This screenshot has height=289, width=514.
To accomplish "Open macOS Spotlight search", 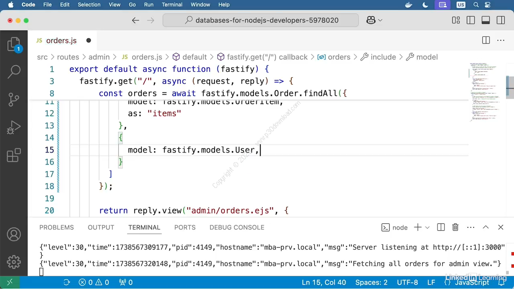I will 476,5.
